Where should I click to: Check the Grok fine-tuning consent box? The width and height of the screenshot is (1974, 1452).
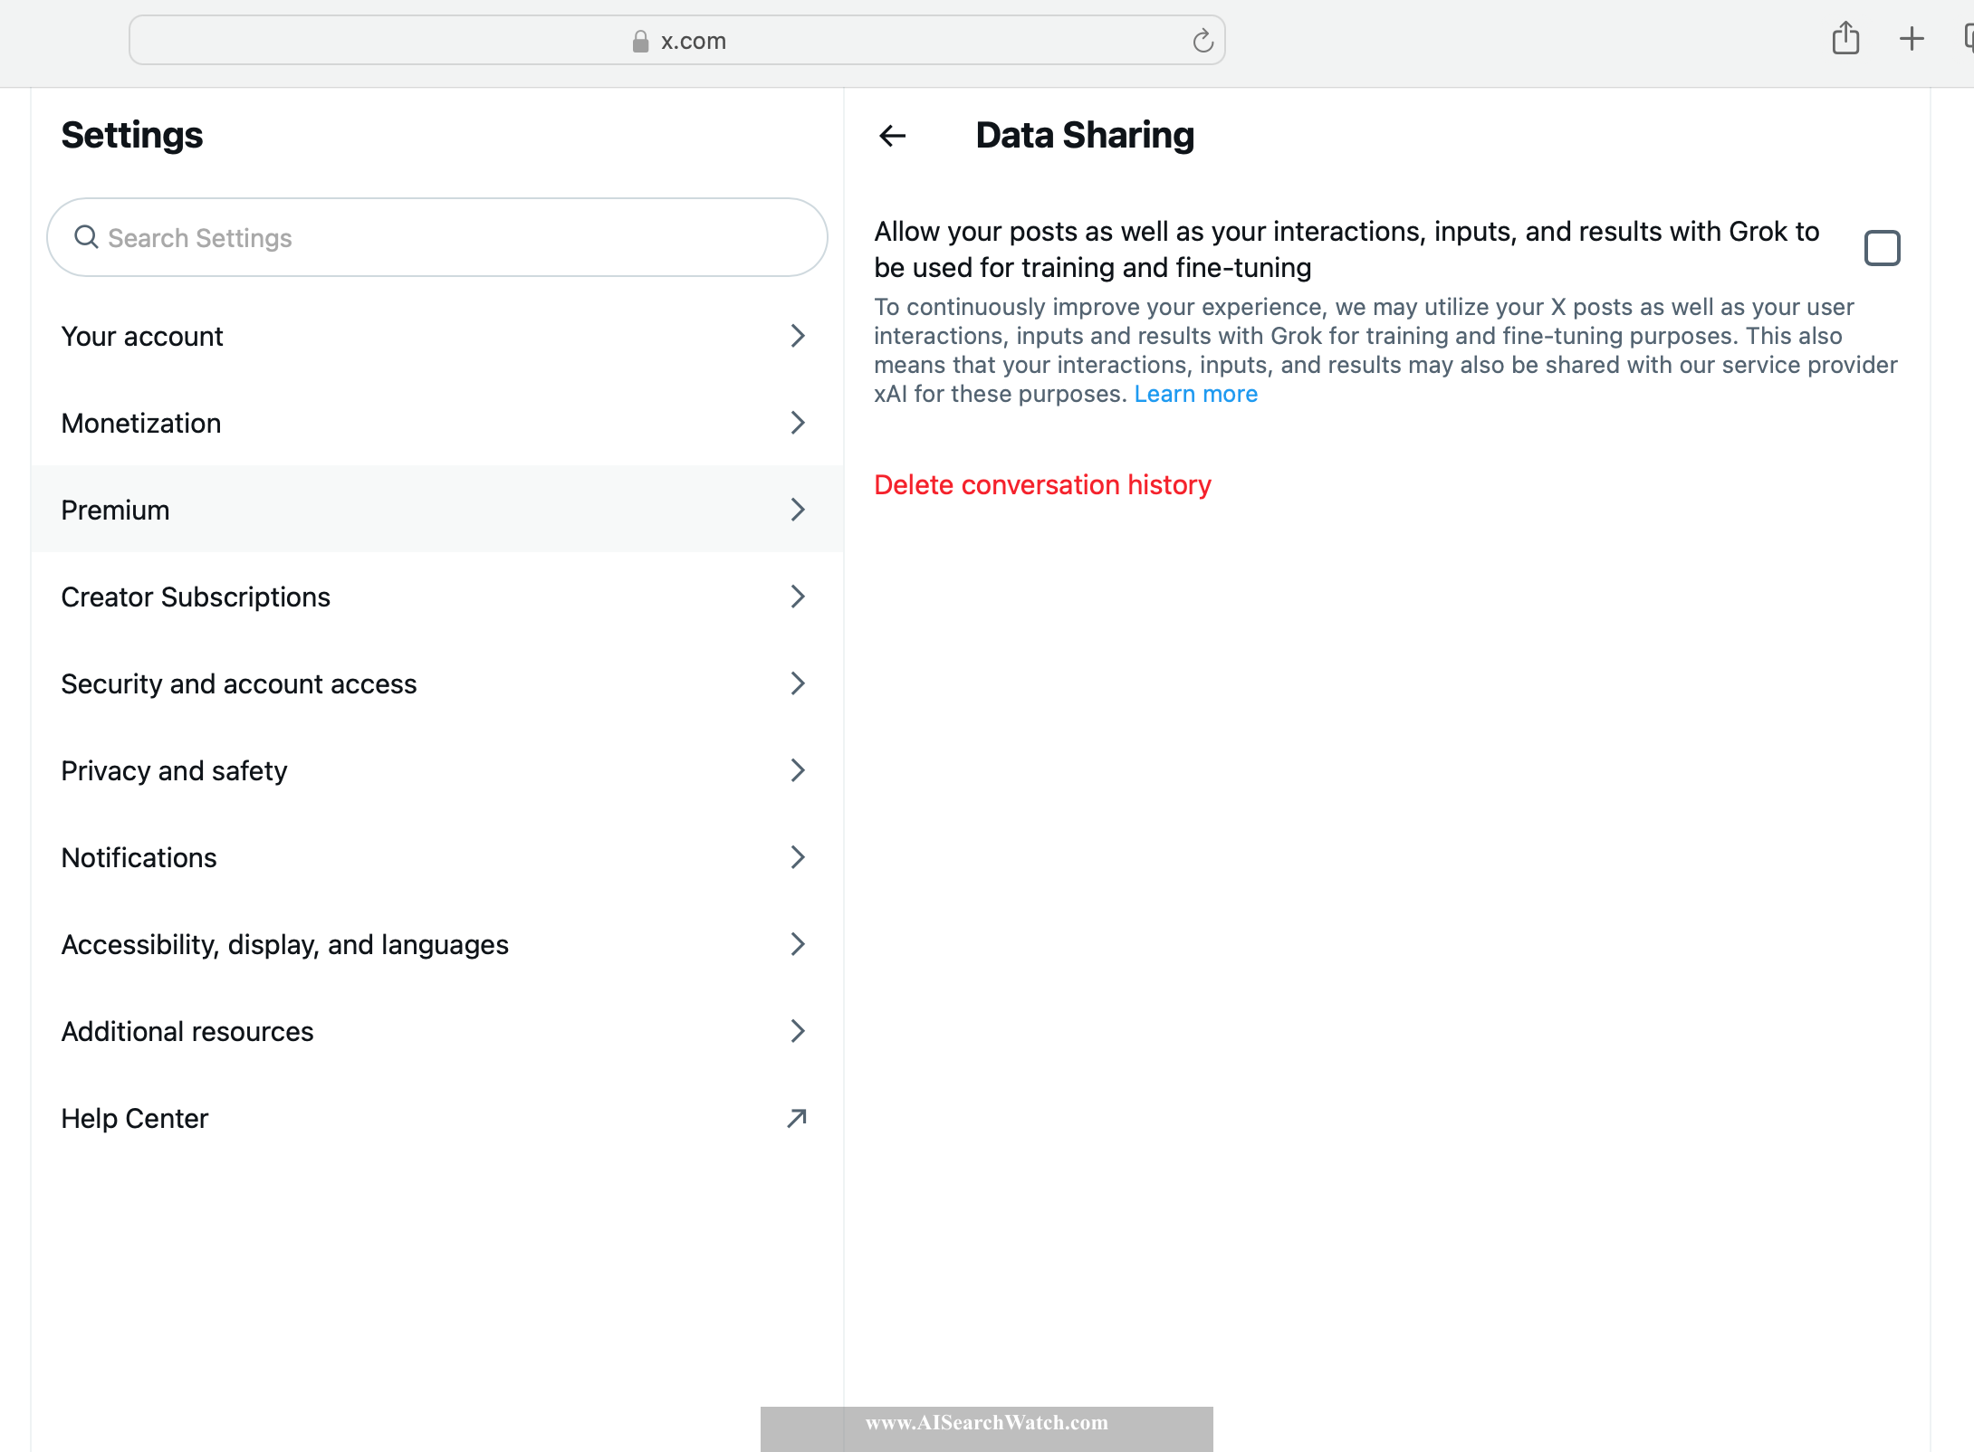pos(1881,246)
